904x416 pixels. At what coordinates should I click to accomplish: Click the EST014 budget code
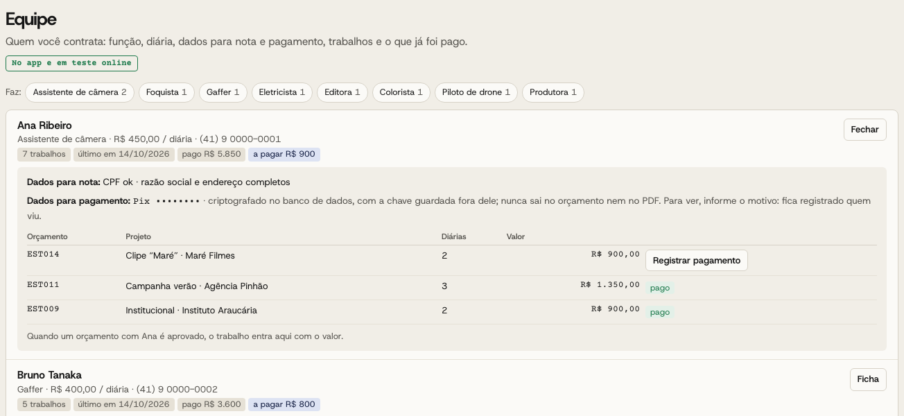click(x=43, y=254)
